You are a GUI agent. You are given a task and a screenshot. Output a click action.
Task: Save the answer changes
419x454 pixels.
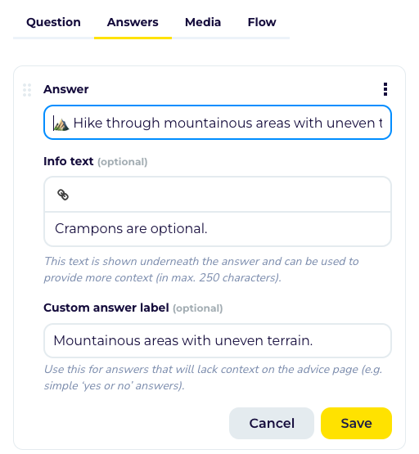click(356, 423)
